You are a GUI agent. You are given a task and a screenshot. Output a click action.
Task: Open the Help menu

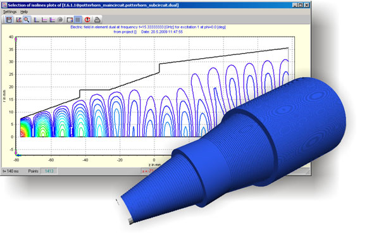tap(24, 12)
